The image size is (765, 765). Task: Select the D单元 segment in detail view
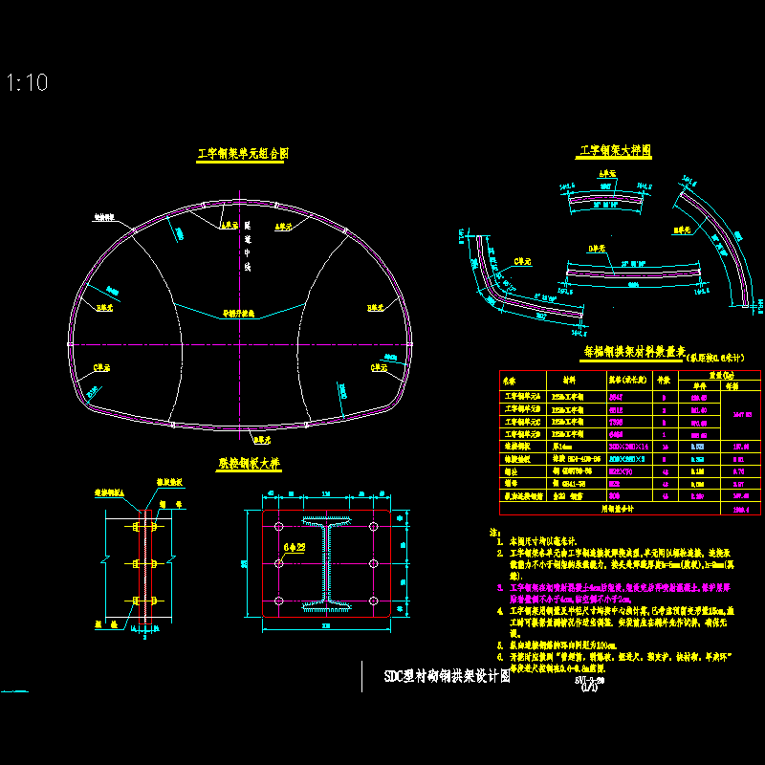pyautogui.click(x=638, y=273)
